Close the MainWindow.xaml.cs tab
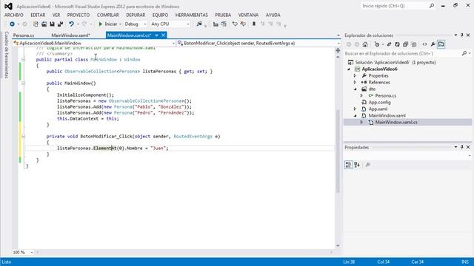The image size is (474, 266). [163, 35]
